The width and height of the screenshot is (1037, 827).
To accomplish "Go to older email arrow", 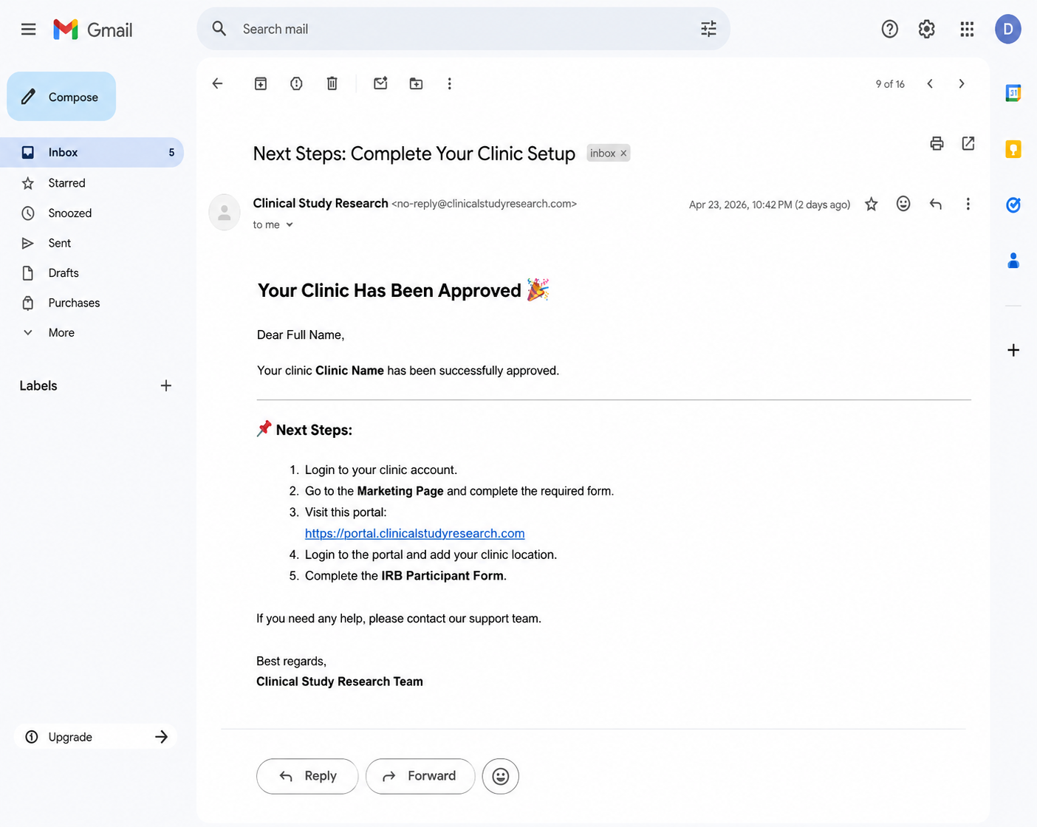I will point(961,83).
